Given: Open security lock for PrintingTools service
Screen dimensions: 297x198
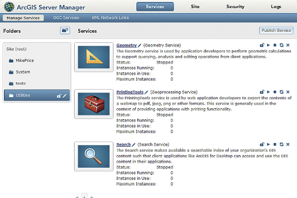Looking at the screenshot, I should [x=262, y=93].
